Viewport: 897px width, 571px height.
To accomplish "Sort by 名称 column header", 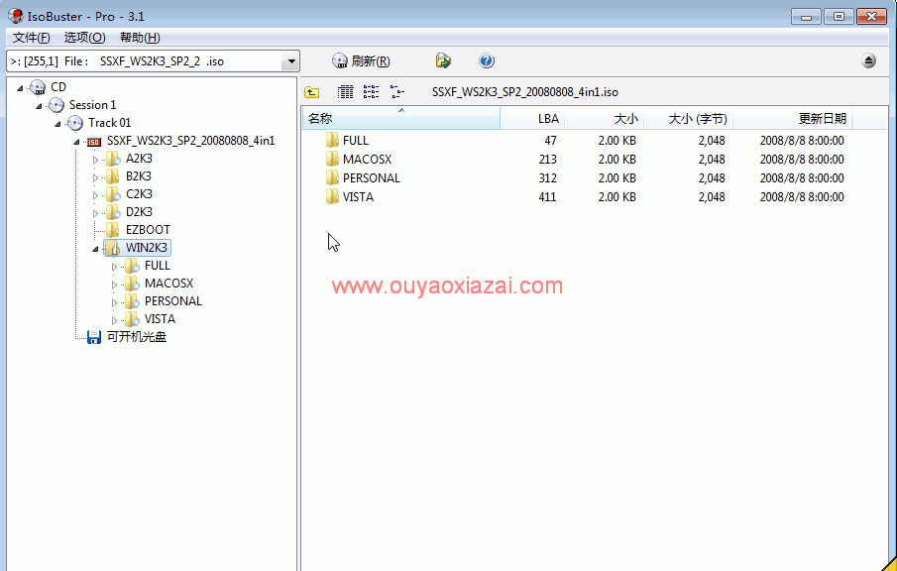I will point(401,118).
